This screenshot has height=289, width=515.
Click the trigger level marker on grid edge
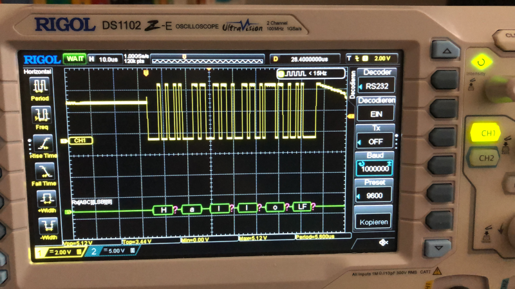(350, 116)
